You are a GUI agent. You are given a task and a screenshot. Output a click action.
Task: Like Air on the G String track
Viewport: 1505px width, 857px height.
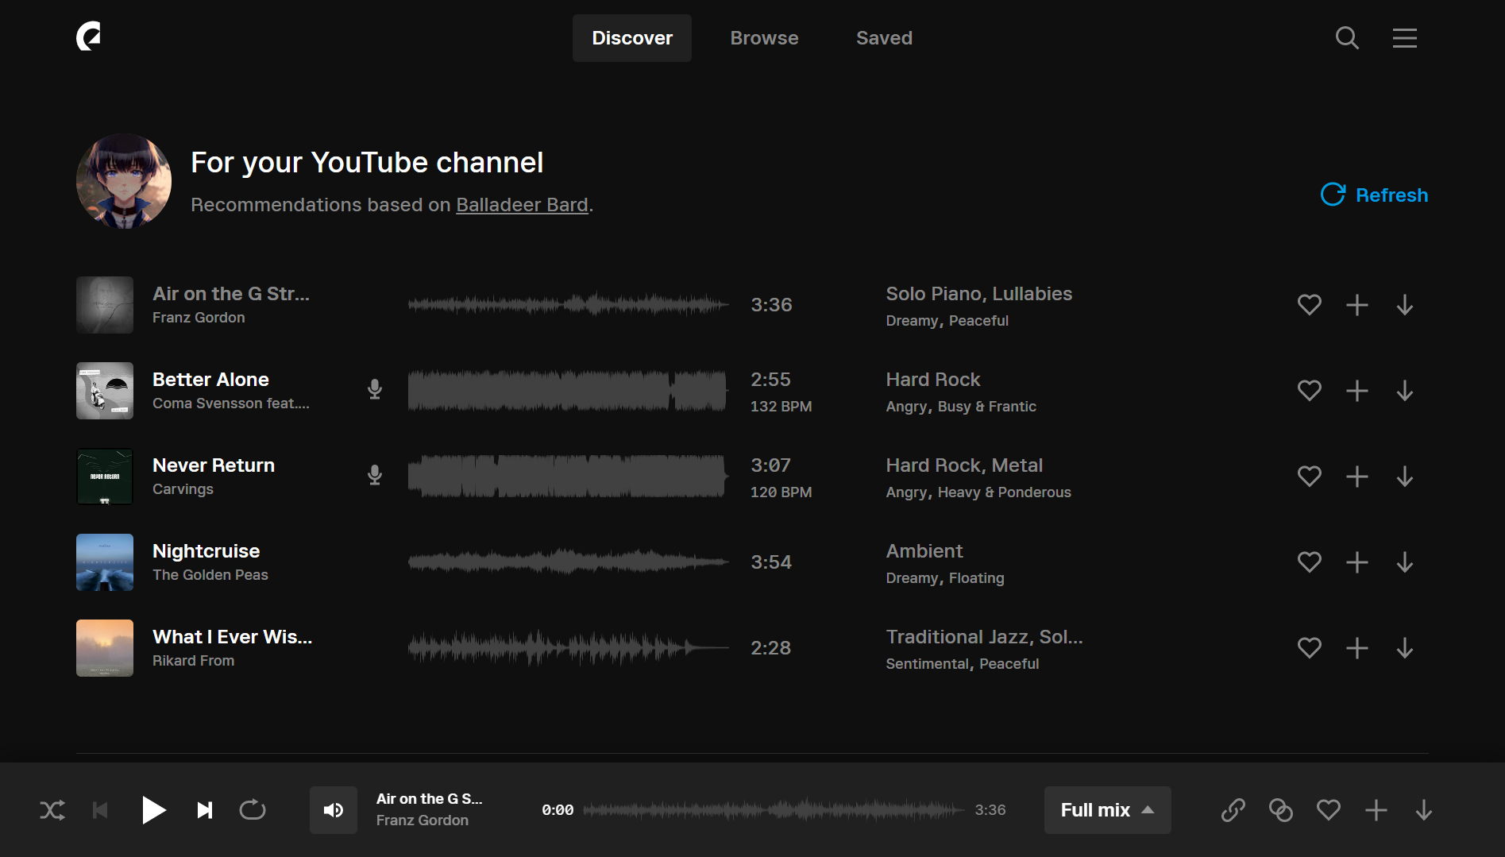click(x=1310, y=305)
